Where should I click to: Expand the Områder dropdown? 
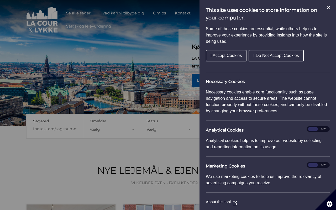[x=111, y=129]
